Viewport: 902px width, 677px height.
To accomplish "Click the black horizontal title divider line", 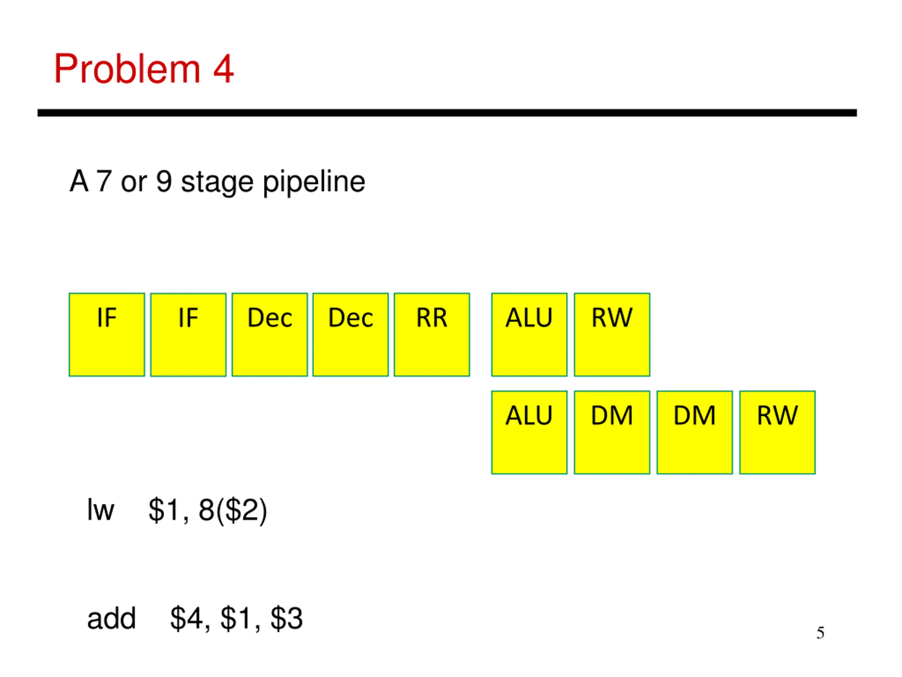I will pos(447,113).
